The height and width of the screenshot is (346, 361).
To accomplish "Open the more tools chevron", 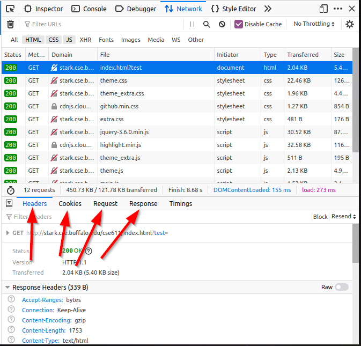I will click(x=268, y=9).
